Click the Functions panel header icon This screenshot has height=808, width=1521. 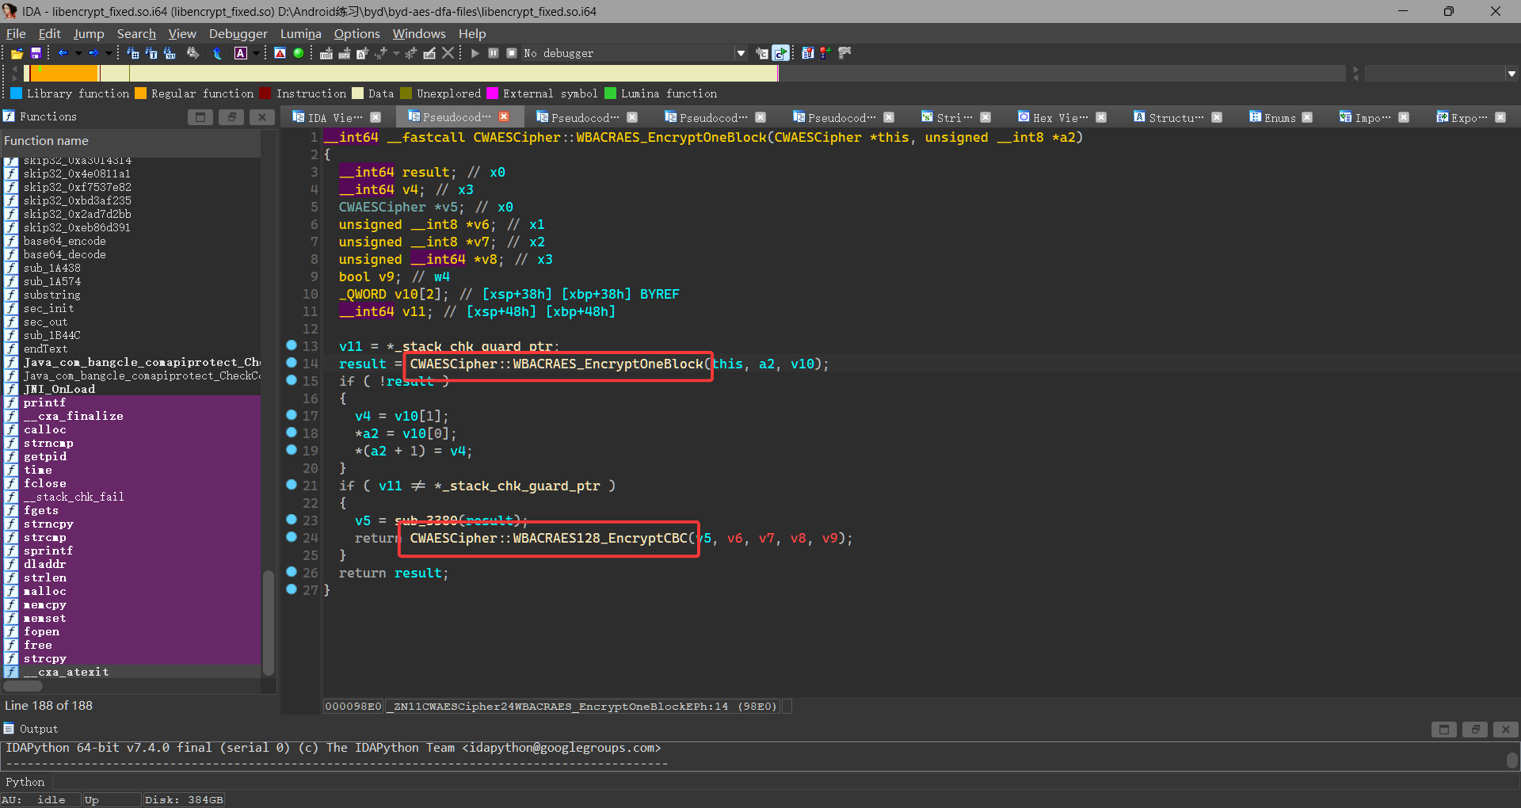click(x=9, y=116)
